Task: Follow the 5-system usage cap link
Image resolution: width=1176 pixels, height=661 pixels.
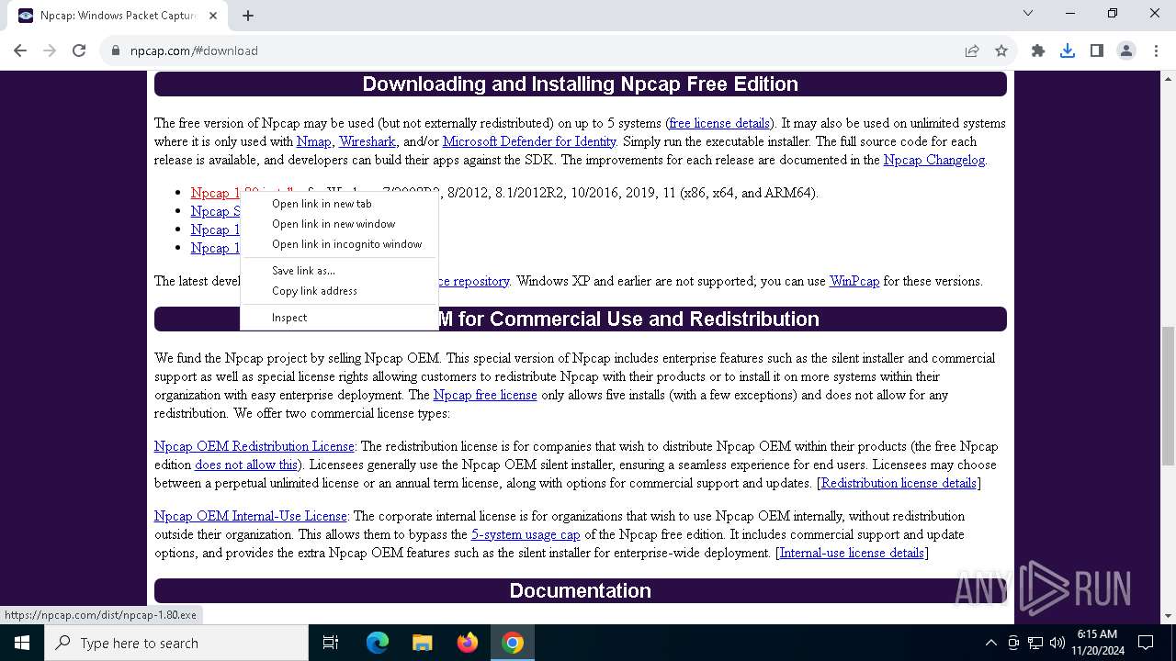Action: [526, 534]
